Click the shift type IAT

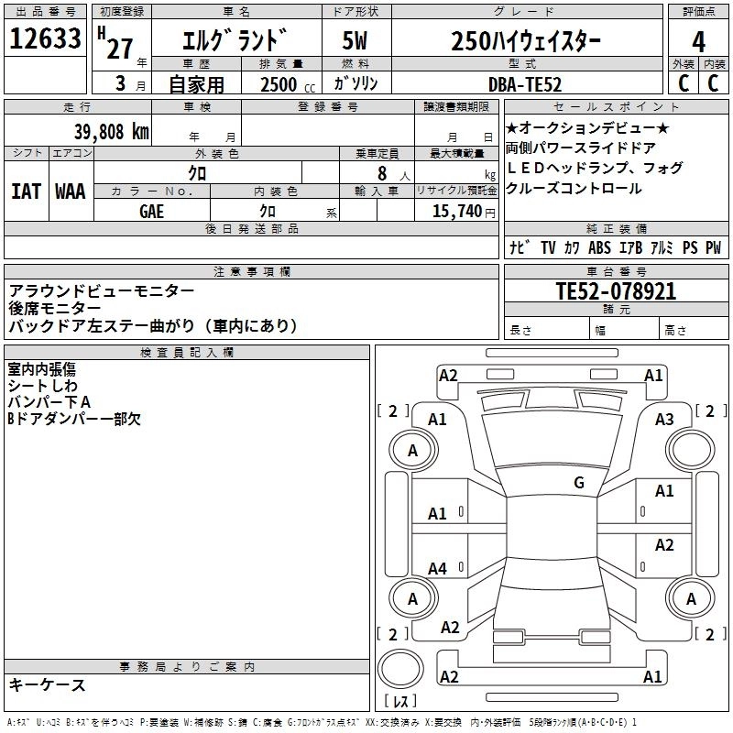26,191
